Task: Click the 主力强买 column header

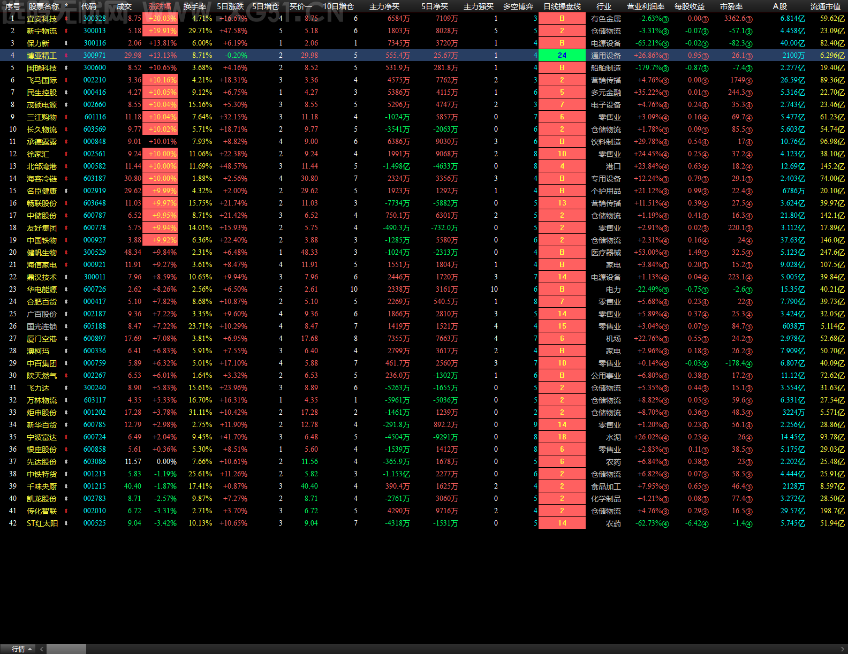Action: coord(479,6)
